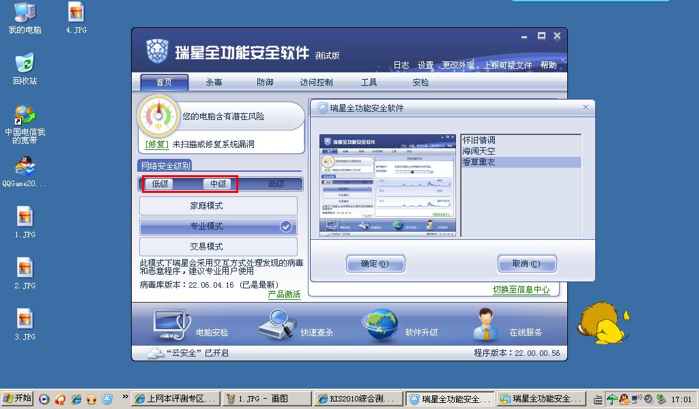This screenshot has width=699, height=409.
Task: Open 日志 log menu
Action: pos(401,65)
